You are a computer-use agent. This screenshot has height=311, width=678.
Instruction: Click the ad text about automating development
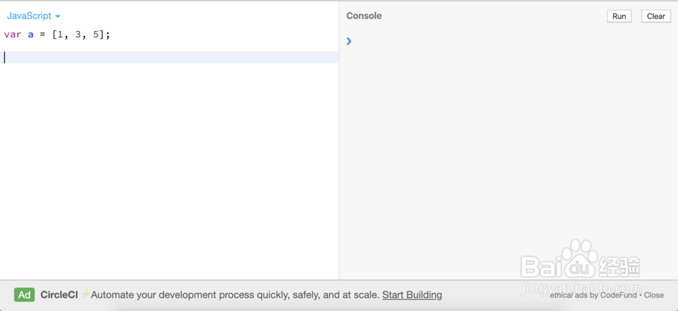(235, 295)
